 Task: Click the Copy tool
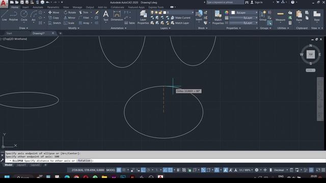[x=53, y=18]
